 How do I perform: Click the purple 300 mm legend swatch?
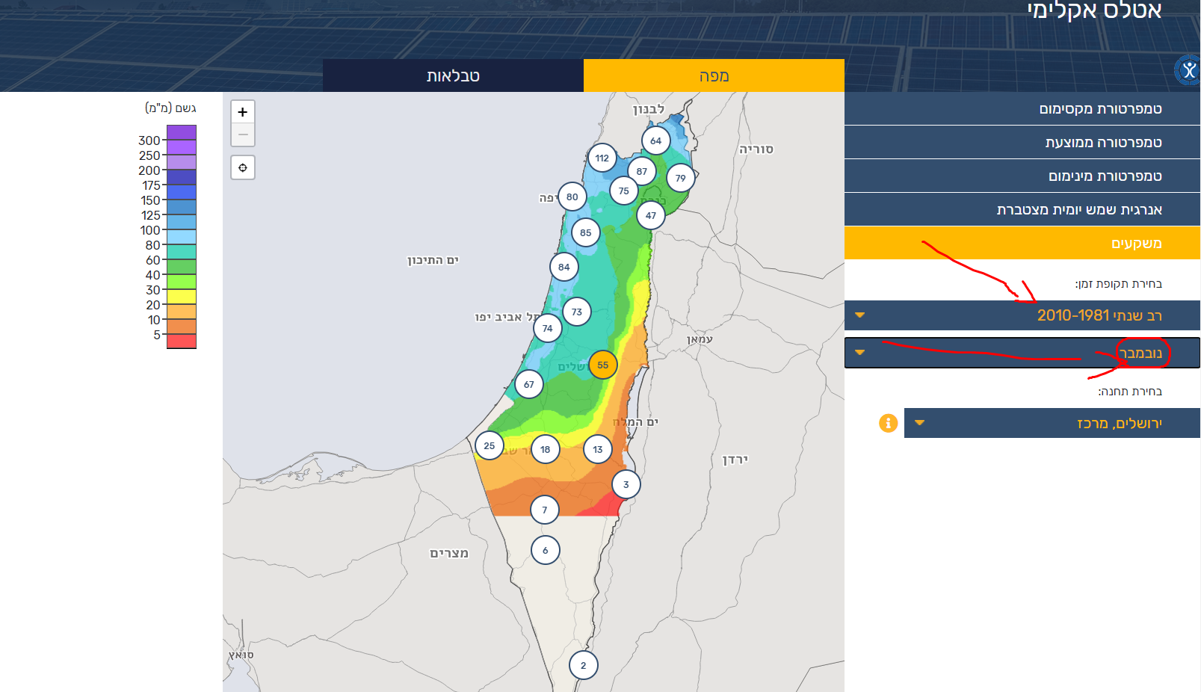[181, 133]
